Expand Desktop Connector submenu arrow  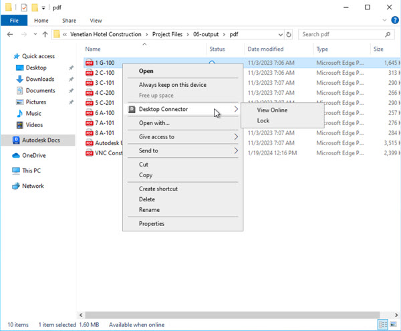[x=236, y=109]
